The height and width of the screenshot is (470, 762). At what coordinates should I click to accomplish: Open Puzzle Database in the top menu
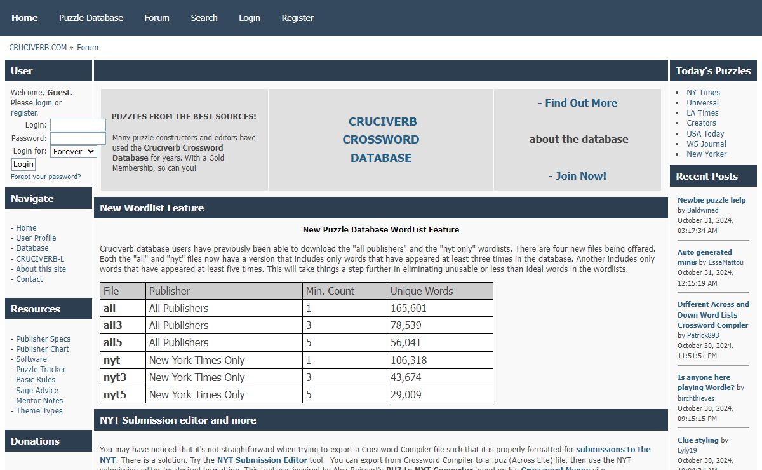pyautogui.click(x=91, y=18)
